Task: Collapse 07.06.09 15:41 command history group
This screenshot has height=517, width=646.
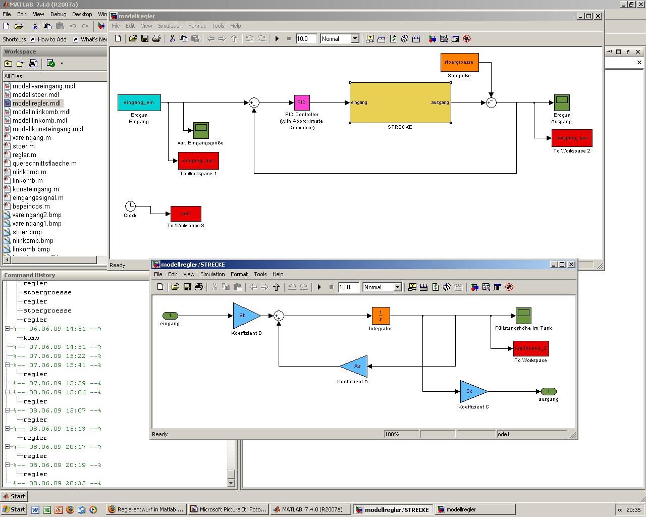Action: pyautogui.click(x=8, y=365)
